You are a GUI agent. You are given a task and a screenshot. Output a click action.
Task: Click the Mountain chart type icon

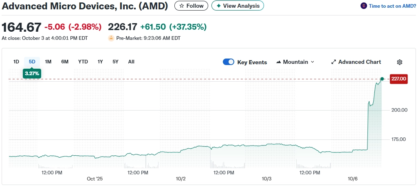[279, 62]
